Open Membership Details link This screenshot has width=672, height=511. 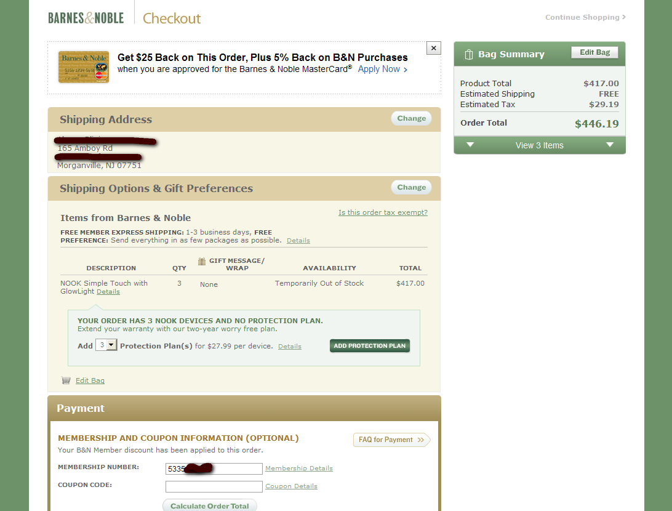click(x=298, y=468)
